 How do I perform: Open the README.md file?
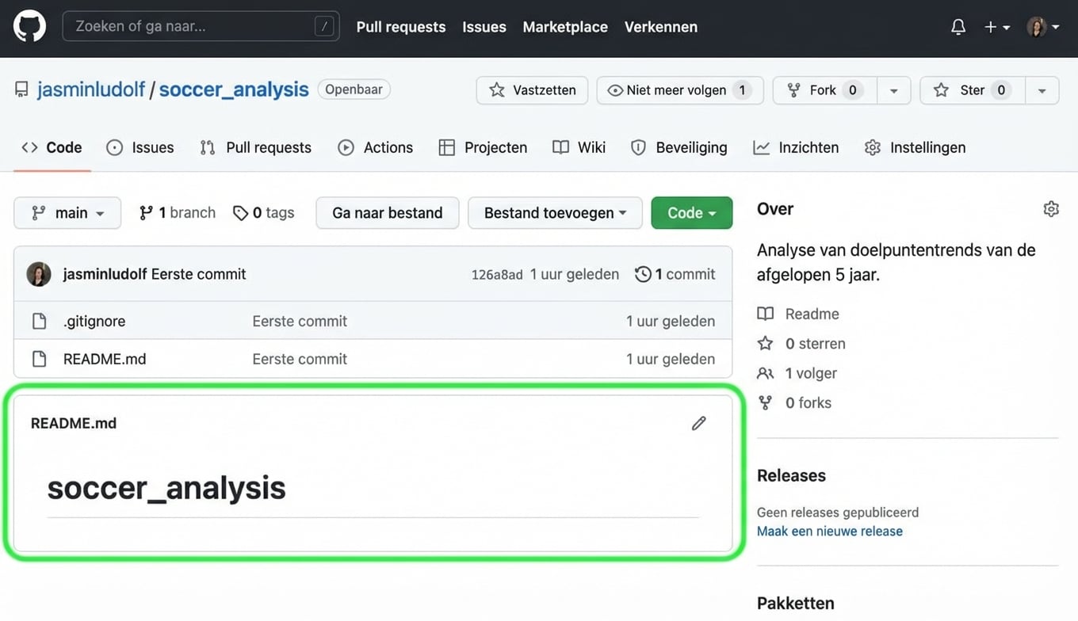click(x=104, y=359)
